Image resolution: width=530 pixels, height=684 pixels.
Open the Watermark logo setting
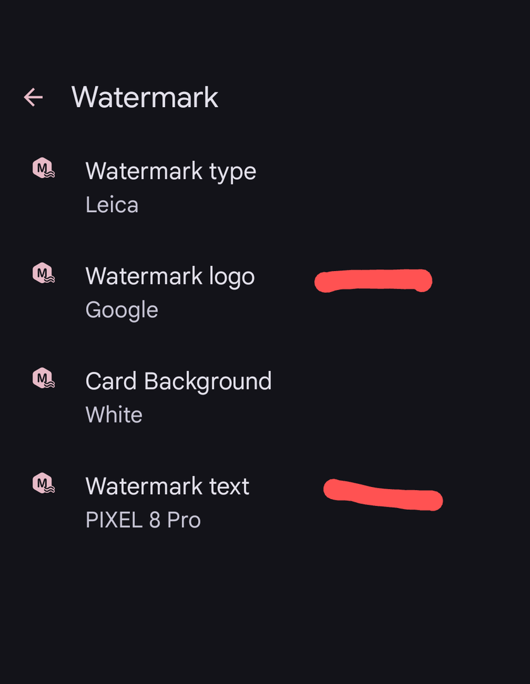[170, 276]
